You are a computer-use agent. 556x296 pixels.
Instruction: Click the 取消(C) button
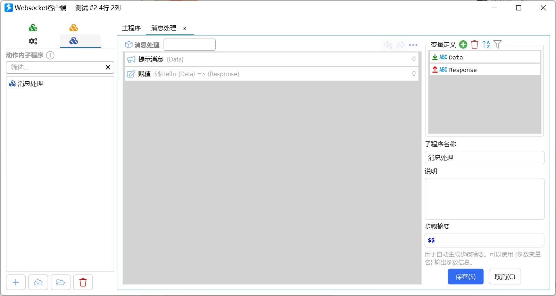(x=505, y=277)
